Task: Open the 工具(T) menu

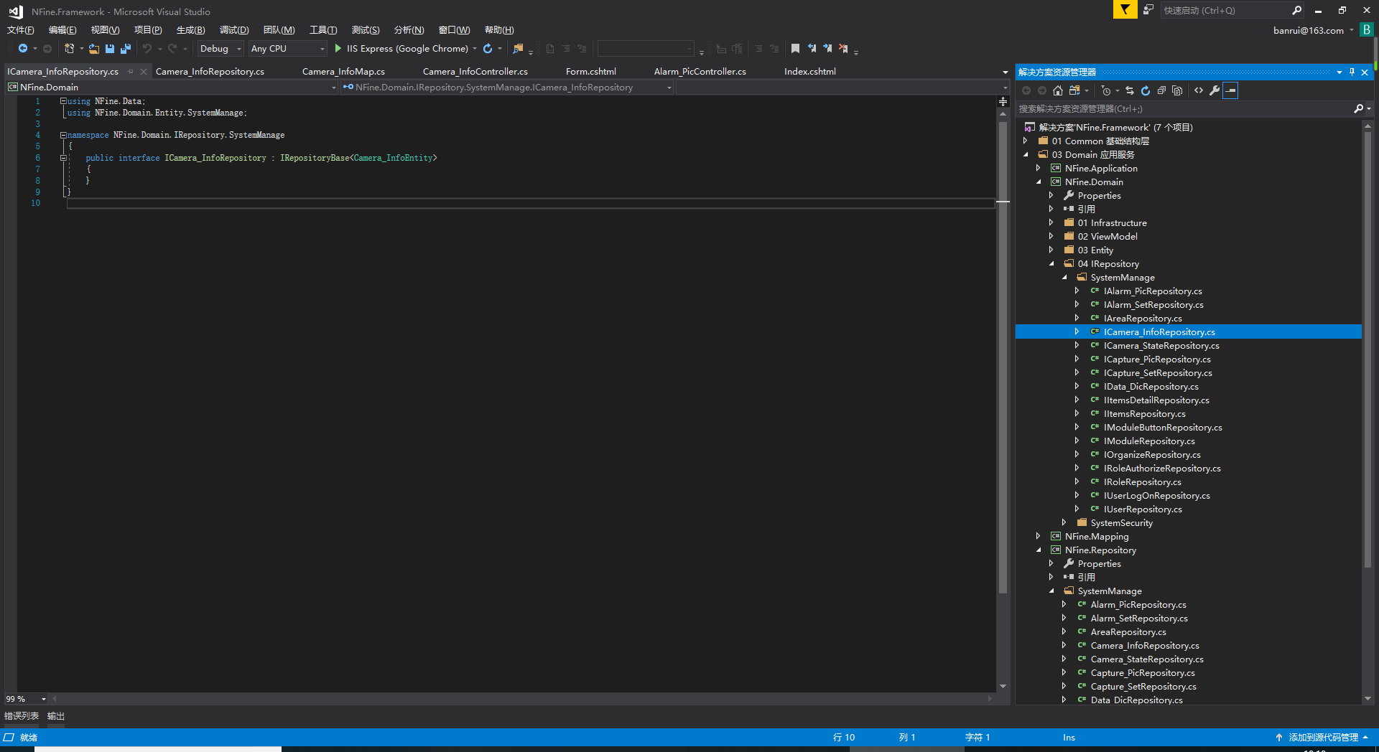Action: coord(323,29)
